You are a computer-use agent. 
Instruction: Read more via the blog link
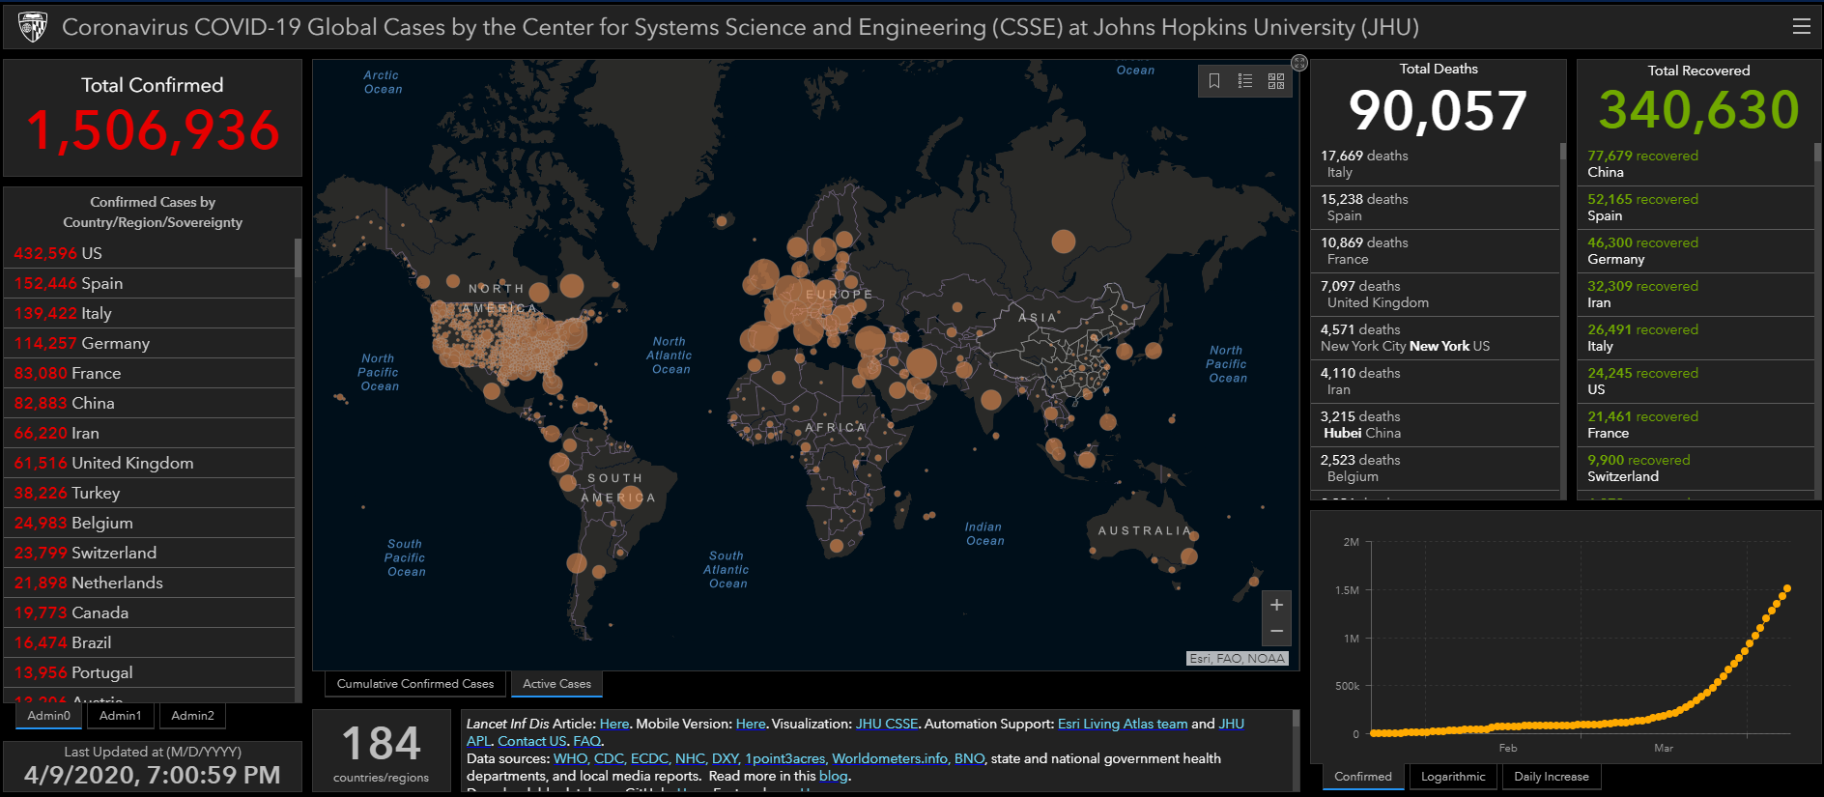833,776
